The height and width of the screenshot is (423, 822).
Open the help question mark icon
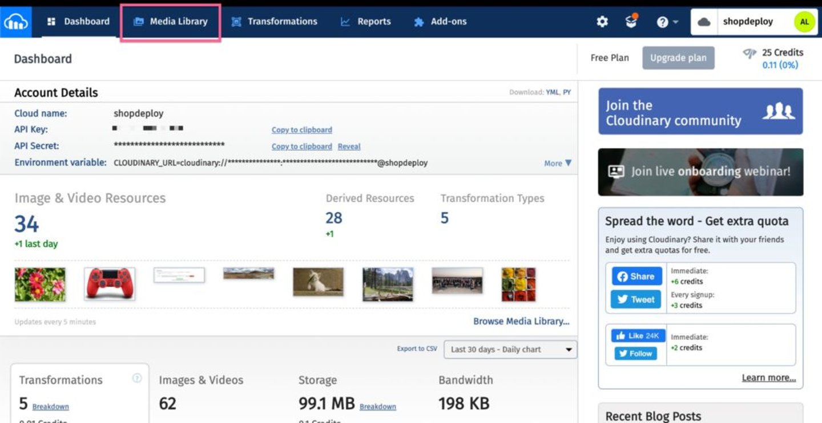point(662,22)
